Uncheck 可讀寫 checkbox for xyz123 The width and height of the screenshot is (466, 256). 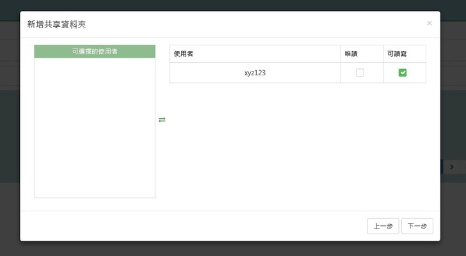403,73
